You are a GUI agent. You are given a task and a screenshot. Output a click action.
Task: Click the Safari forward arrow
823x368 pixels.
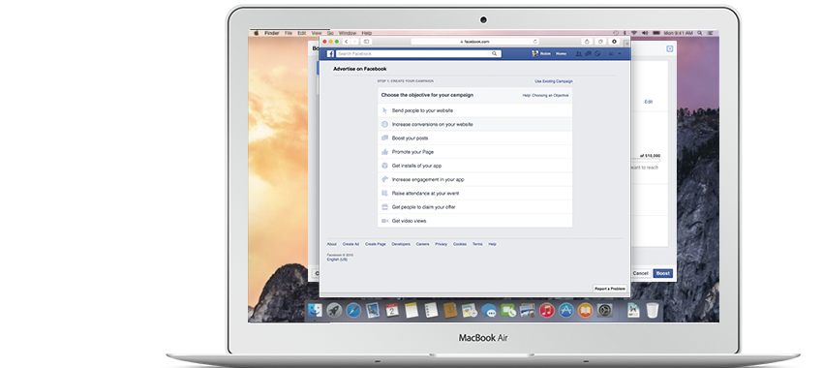354,42
